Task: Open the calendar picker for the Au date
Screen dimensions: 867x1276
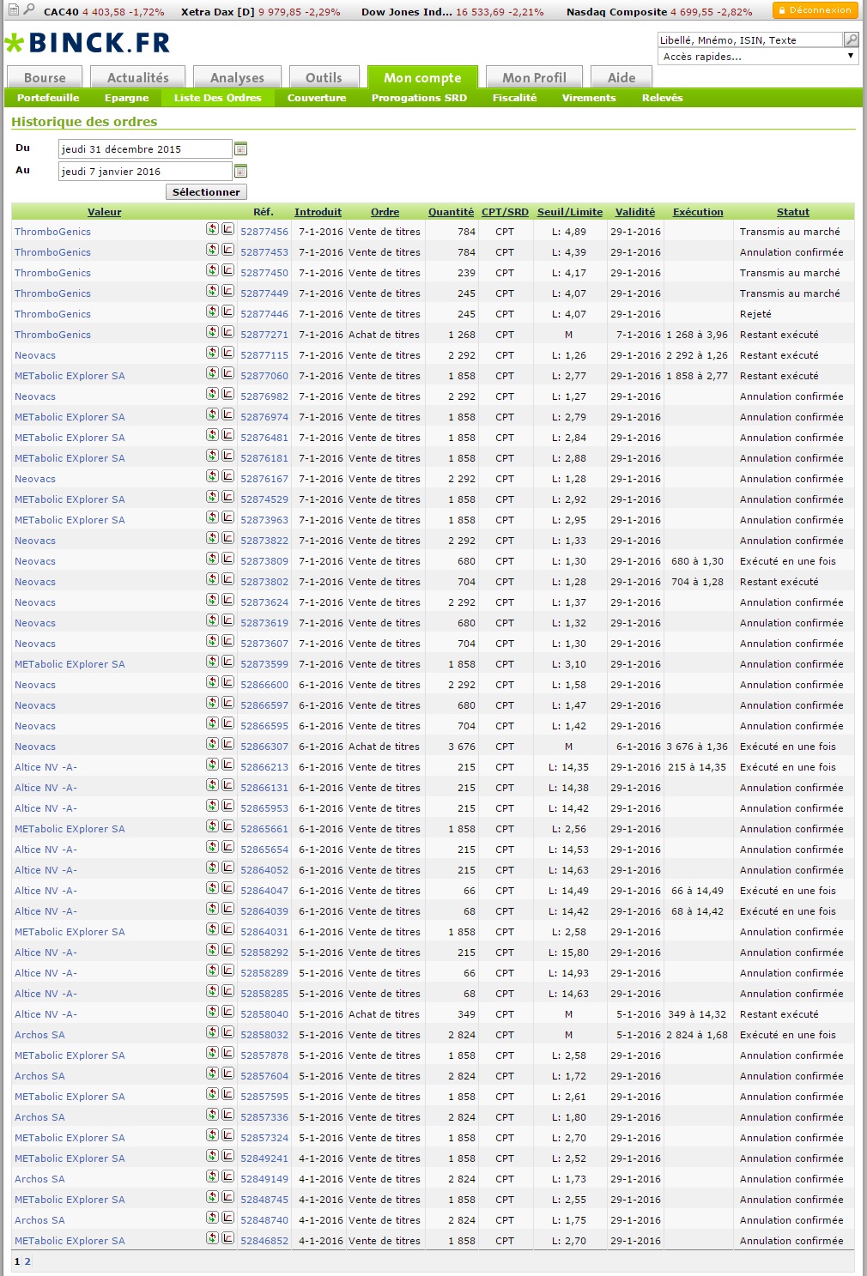Action: 240,171
